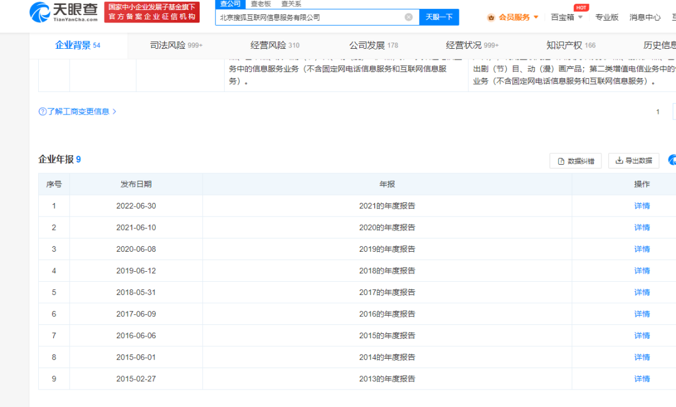Click the 会员服务 crown icon

point(491,17)
